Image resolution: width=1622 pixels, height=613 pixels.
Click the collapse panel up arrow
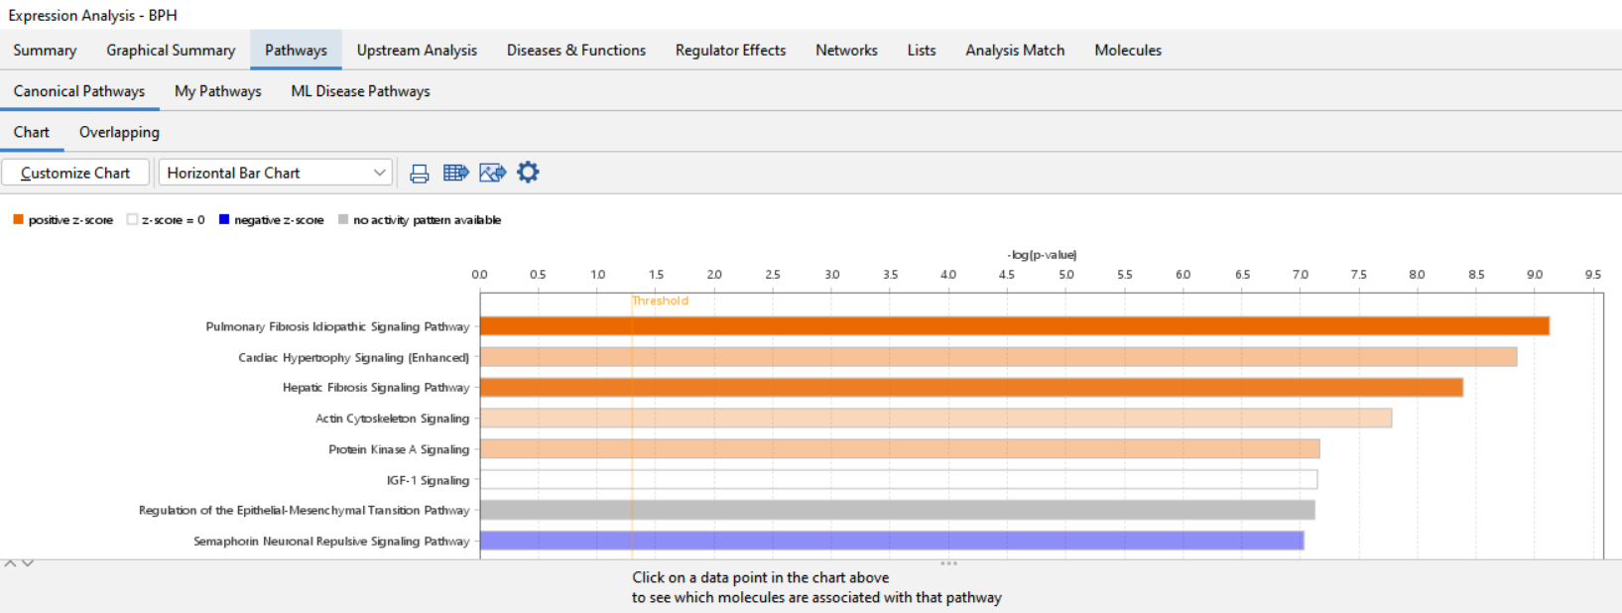point(10,563)
